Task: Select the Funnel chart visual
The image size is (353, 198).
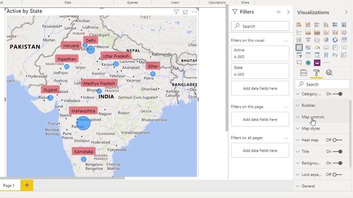Action: [x=308, y=40]
